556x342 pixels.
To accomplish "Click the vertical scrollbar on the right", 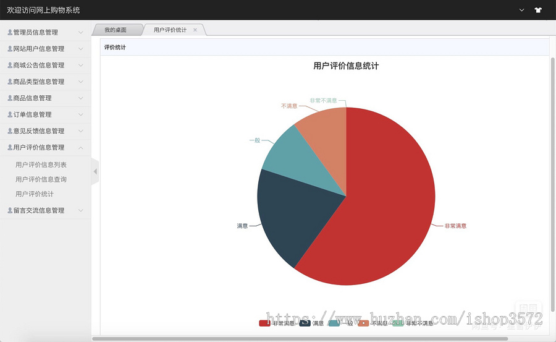I will click(552, 185).
